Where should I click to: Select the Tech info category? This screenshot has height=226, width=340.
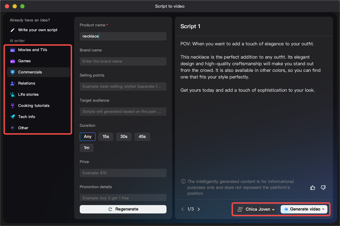pos(27,117)
